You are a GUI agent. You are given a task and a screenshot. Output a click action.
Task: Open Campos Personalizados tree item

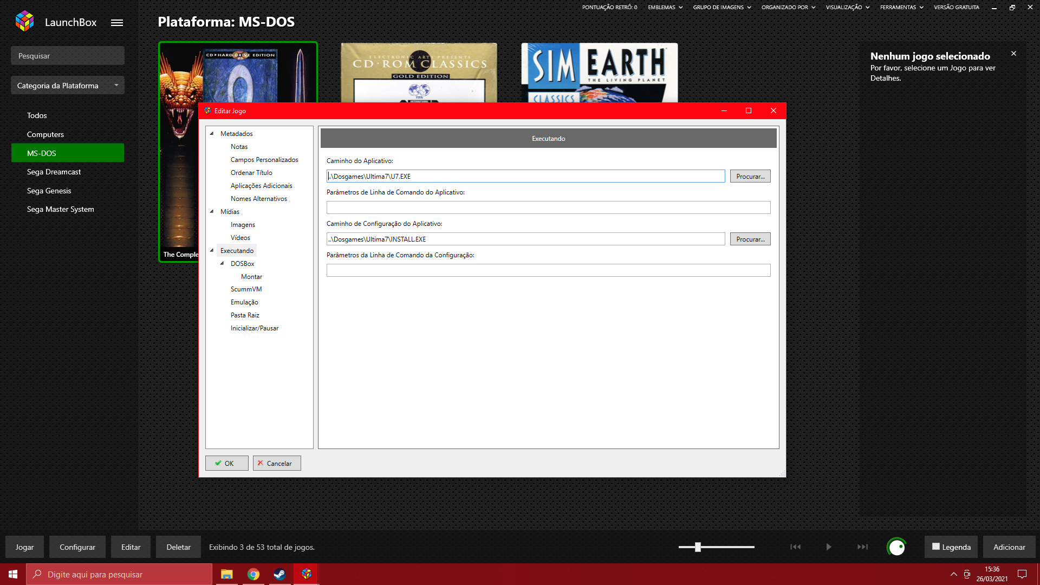tap(264, 160)
